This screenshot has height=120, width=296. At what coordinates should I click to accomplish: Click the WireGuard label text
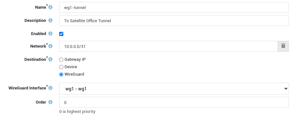pos(74,74)
